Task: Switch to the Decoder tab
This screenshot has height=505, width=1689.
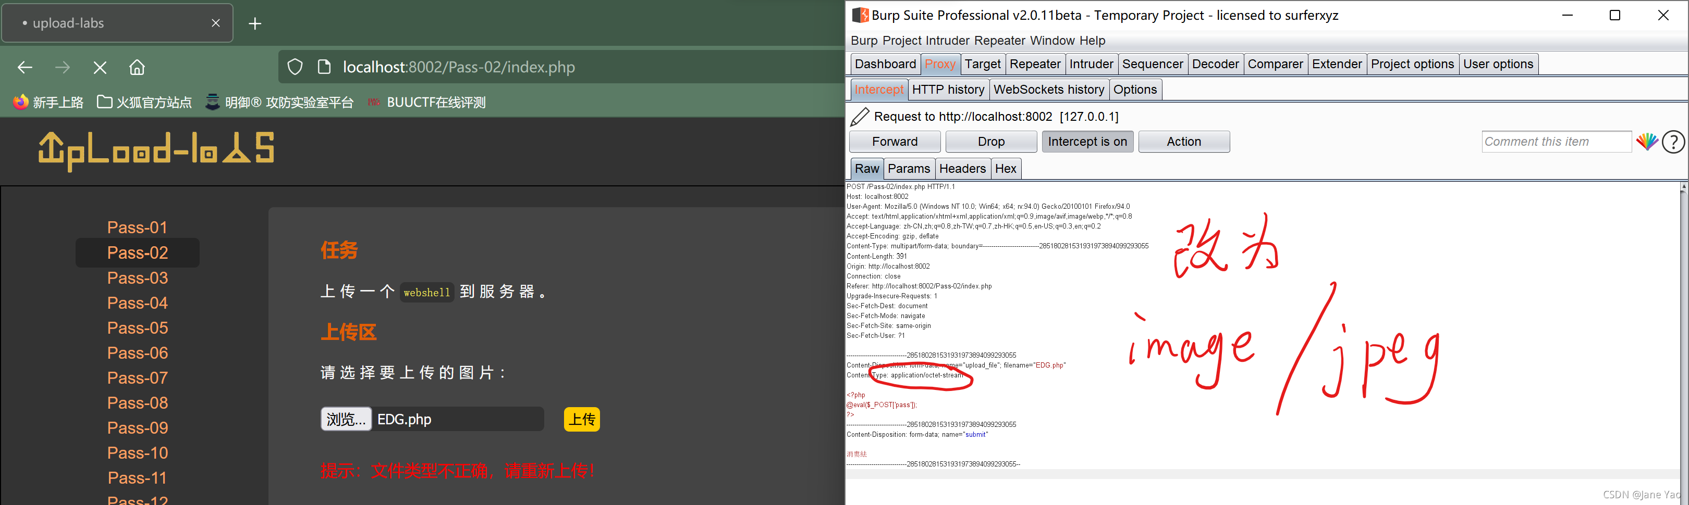Action: pyautogui.click(x=1215, y=64)
